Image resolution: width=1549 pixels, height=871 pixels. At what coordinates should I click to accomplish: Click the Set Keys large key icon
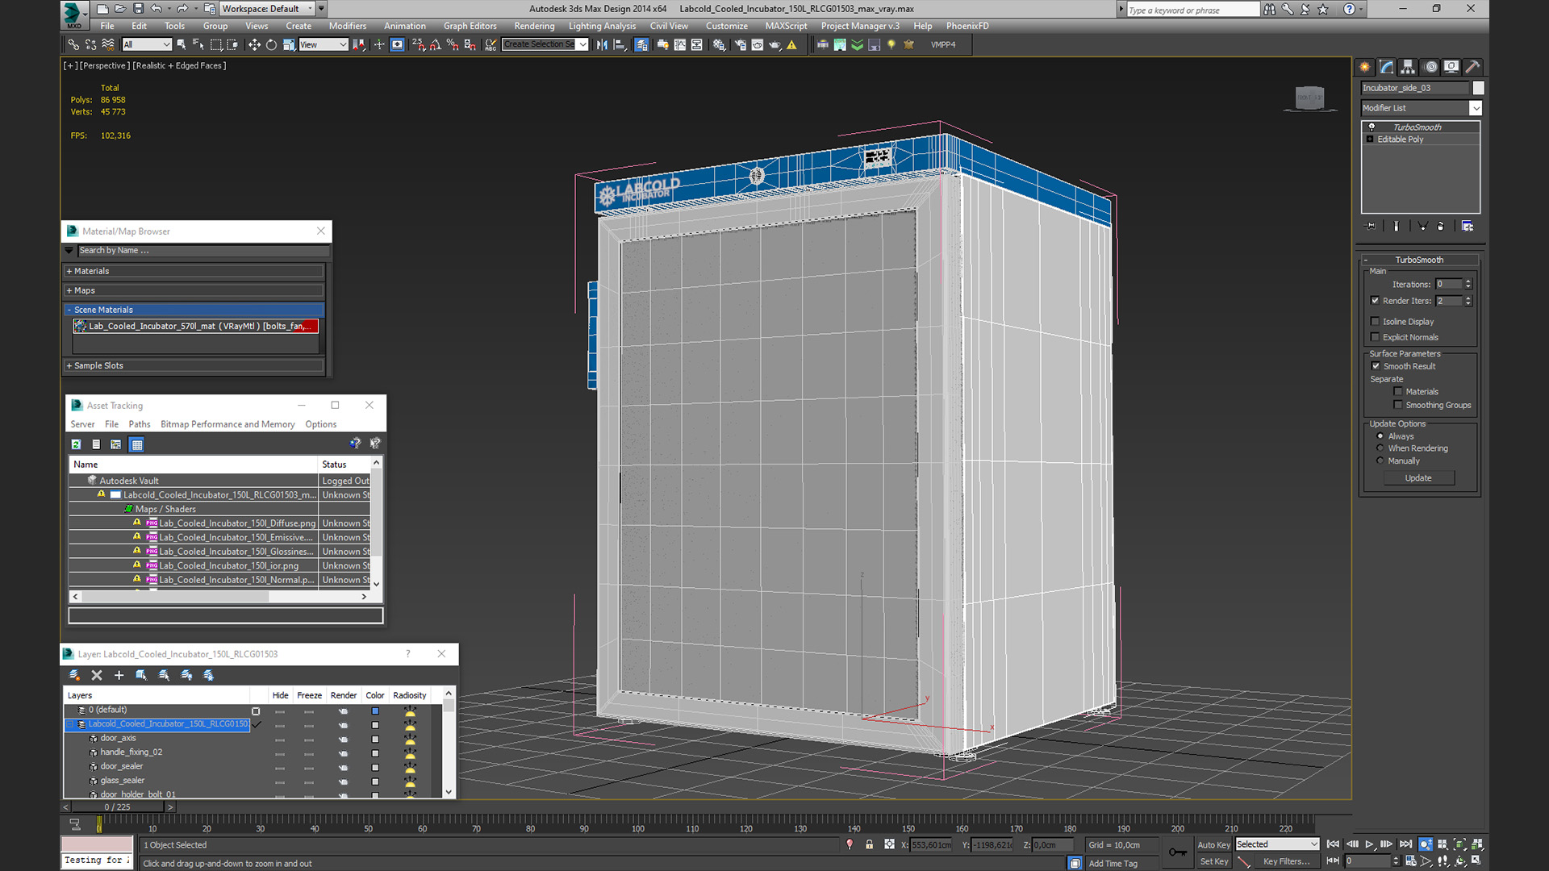[1177, 852]
